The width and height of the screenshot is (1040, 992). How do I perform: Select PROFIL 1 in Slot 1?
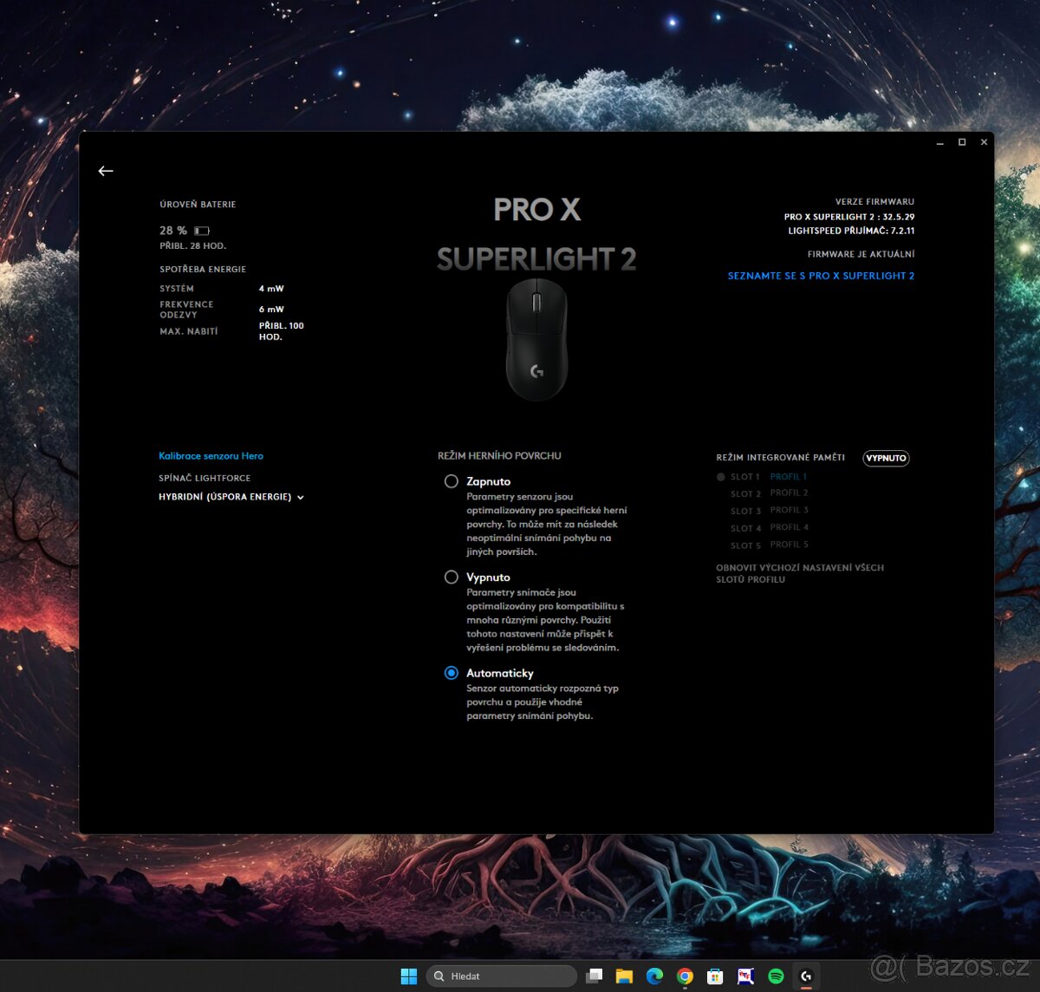pyautogui.click(x=788, y=476)
